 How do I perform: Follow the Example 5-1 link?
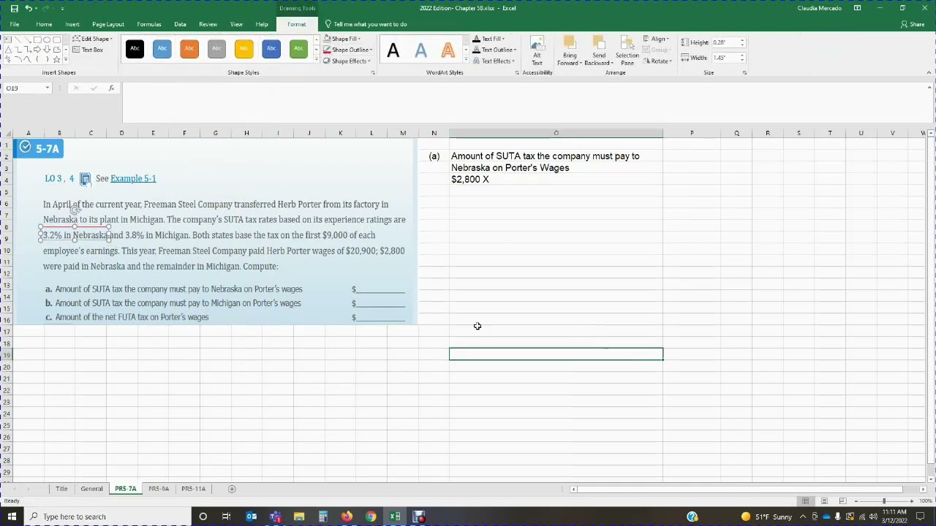133,178
